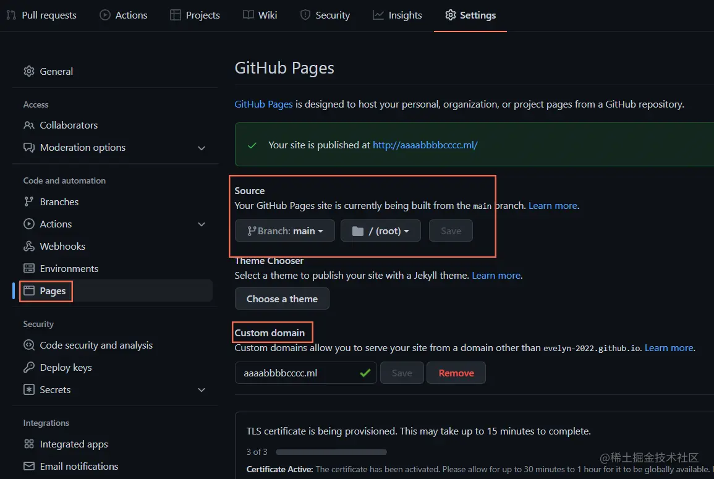Expand the Moderation options chevron
The image size is (714, 479).
(202, 148)
